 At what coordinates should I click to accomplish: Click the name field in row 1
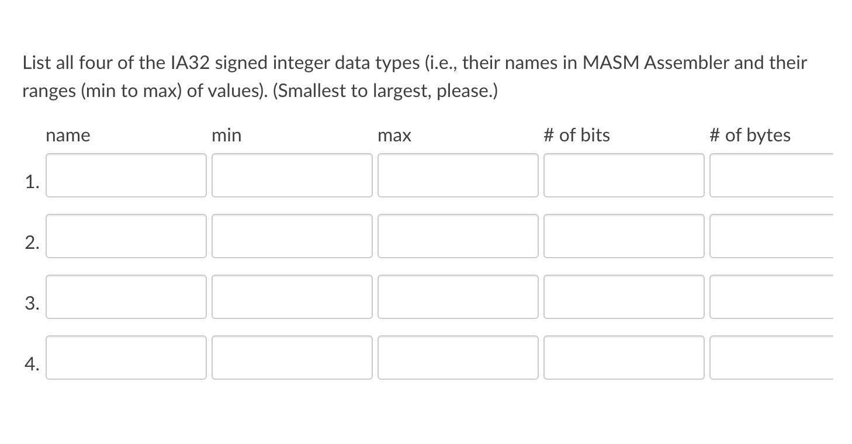[126, 175]
